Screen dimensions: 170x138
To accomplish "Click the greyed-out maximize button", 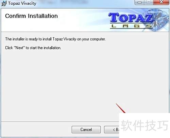I will (x=149, y=2).
